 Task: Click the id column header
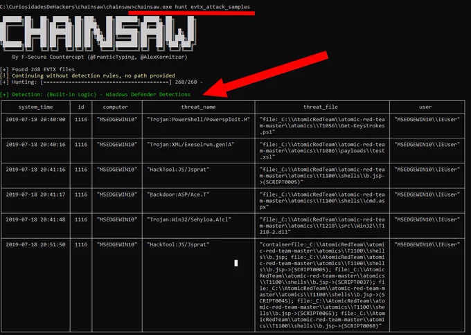click(81, 107)
